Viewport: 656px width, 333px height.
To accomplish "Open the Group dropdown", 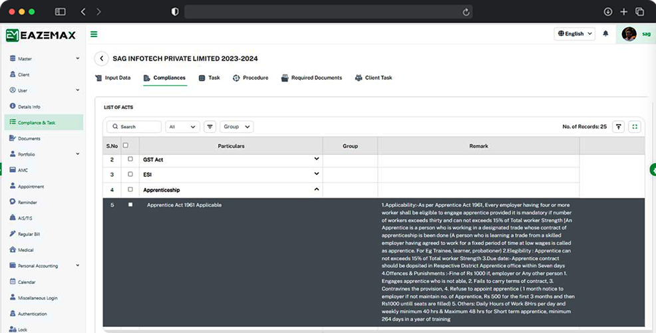I will (236, 126).
